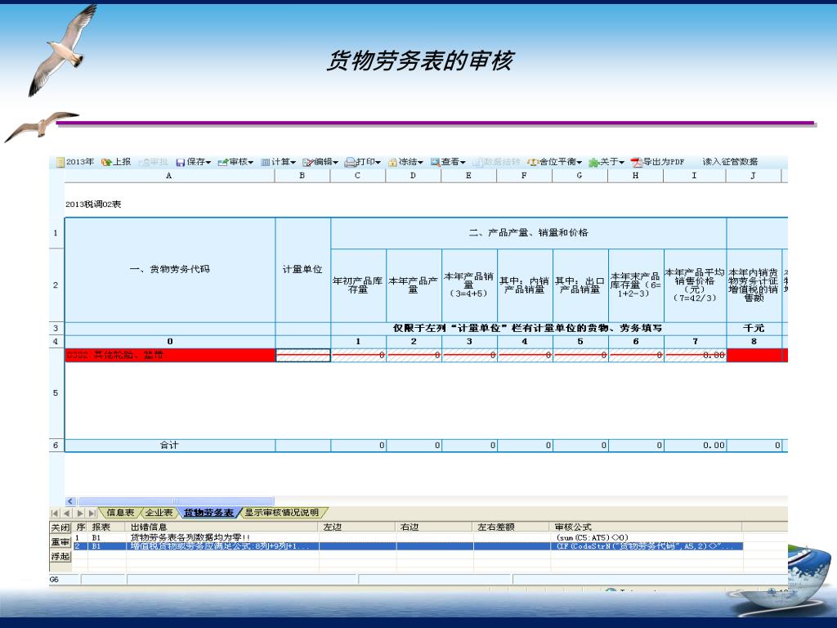Click the 导出为PDF export icon

click(x=636, y=163)
